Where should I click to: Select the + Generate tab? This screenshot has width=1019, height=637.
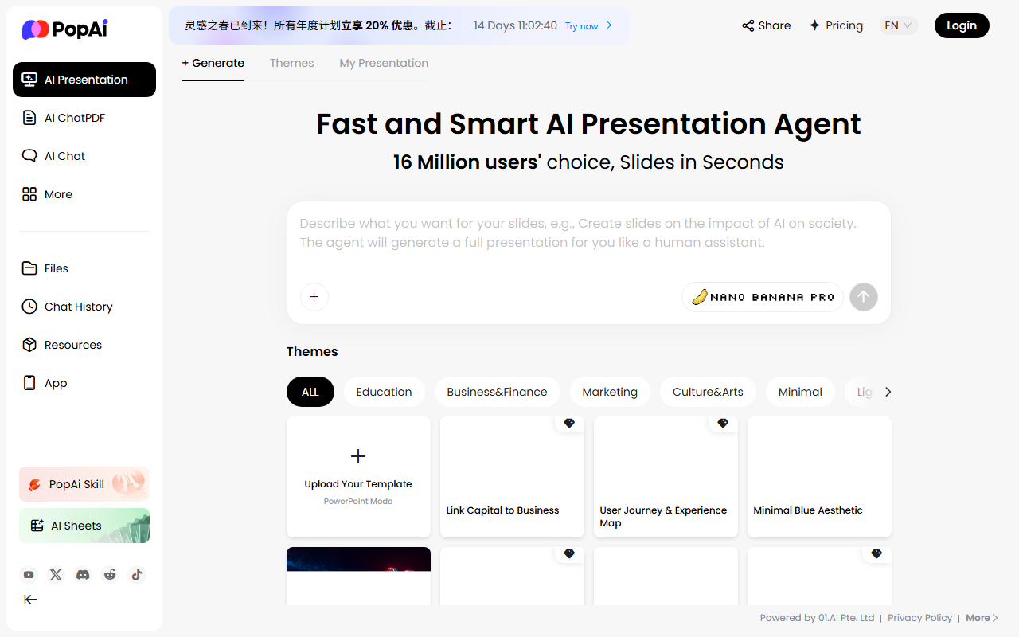pos(213,63)
